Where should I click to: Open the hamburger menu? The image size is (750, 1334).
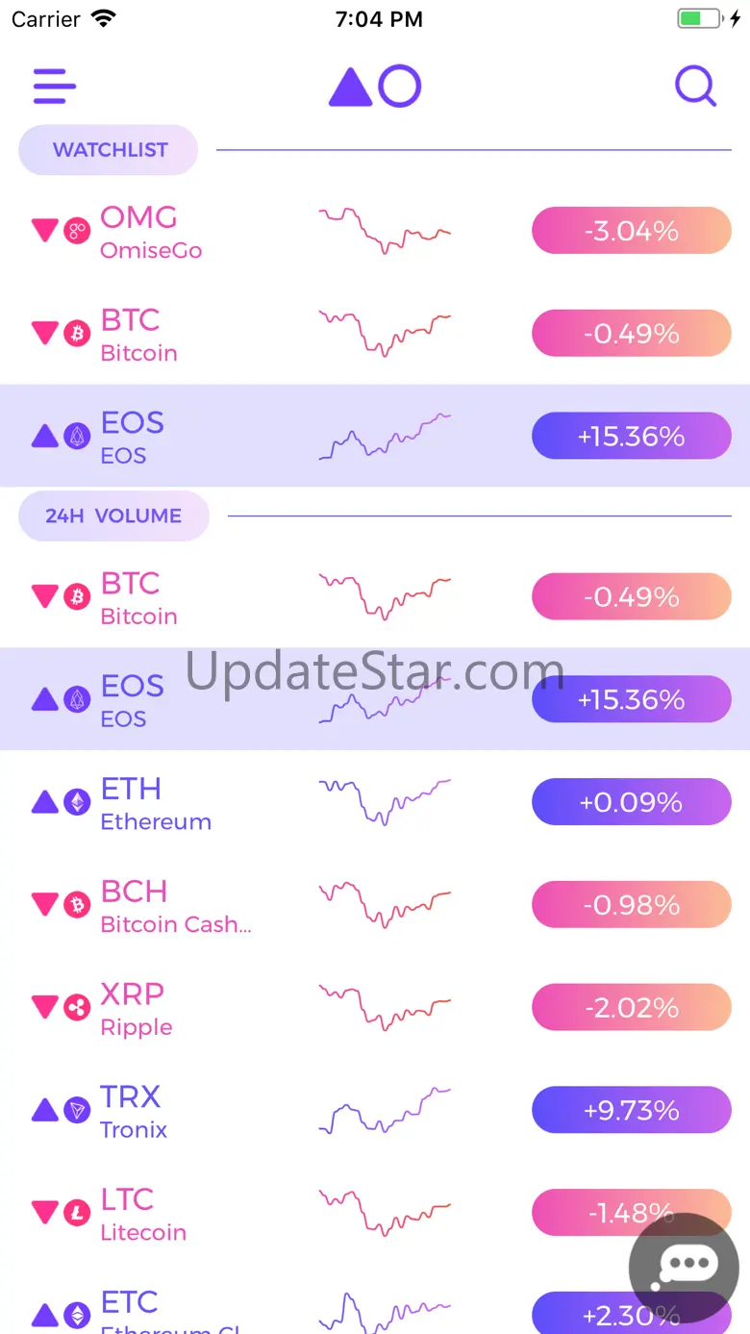point(55,87)
